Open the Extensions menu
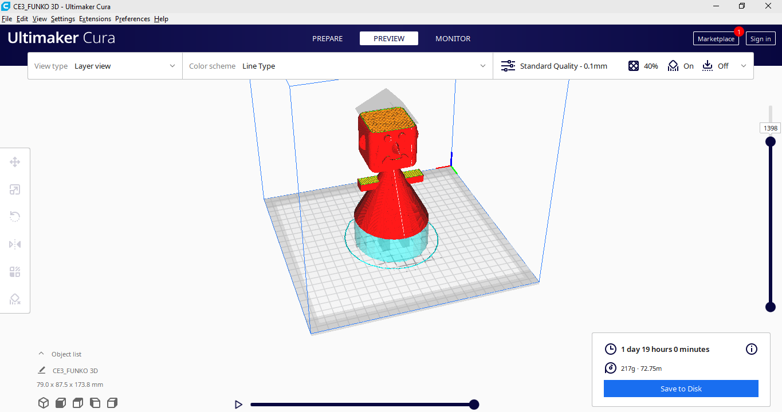The image size is (782, 412). [95, 19]
